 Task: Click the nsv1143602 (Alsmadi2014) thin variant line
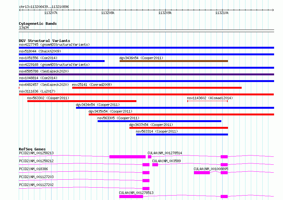tap(208, 101)
